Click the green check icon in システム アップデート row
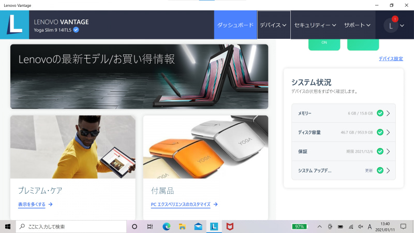 pyautogui.click(x=380, y=170)
